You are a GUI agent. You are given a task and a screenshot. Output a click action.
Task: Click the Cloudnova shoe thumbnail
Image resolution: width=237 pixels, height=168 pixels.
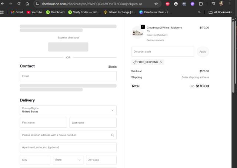[x=137, y=32]
